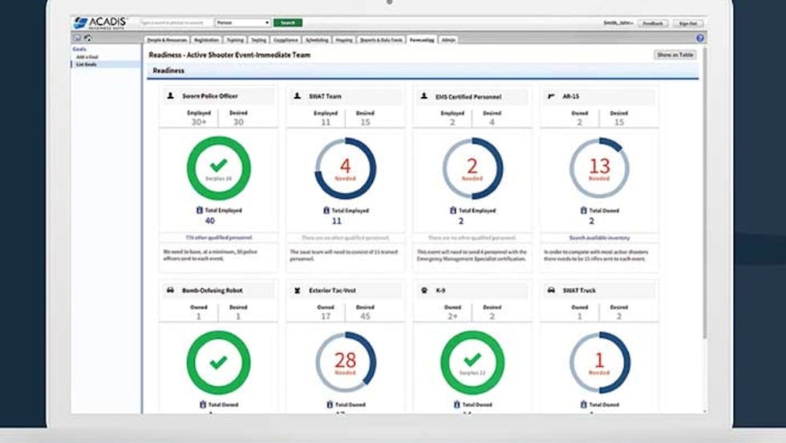Open the Compliance tab
Viewport: 786px width, 443px height.
coord(286,39)
